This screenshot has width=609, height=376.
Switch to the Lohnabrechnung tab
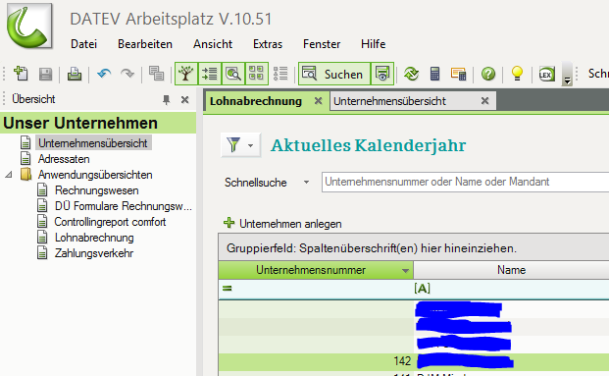256,101
